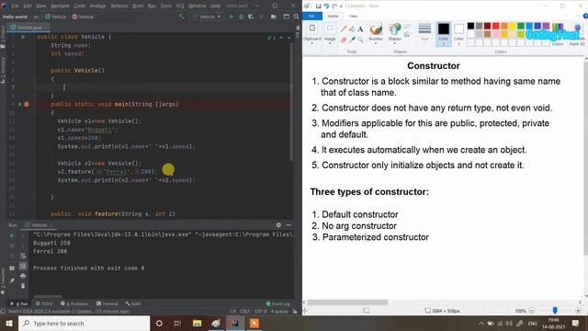Hide the Run tool window
588x331 pixels.
coord(288,224)
